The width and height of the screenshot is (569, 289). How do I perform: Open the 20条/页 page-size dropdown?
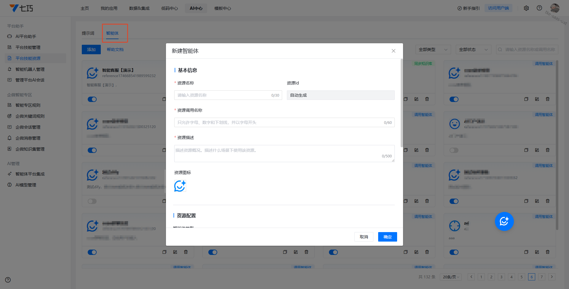[451, 277]
